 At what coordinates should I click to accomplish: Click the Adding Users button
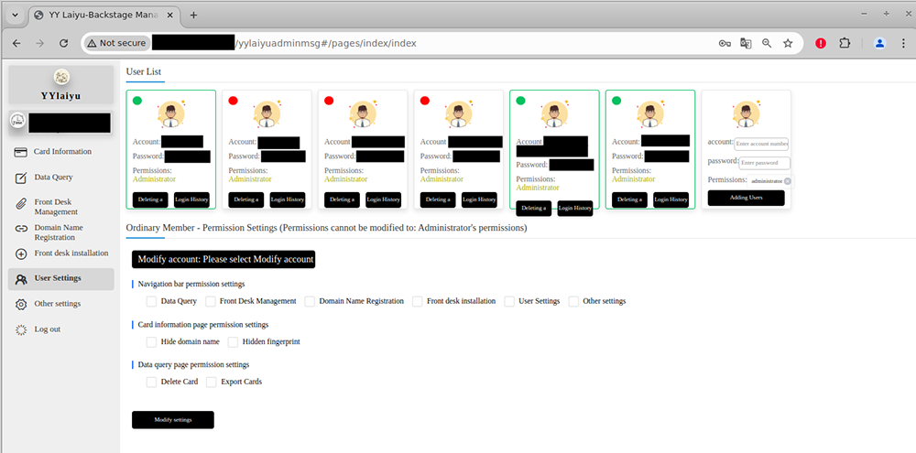click(746, 198)
